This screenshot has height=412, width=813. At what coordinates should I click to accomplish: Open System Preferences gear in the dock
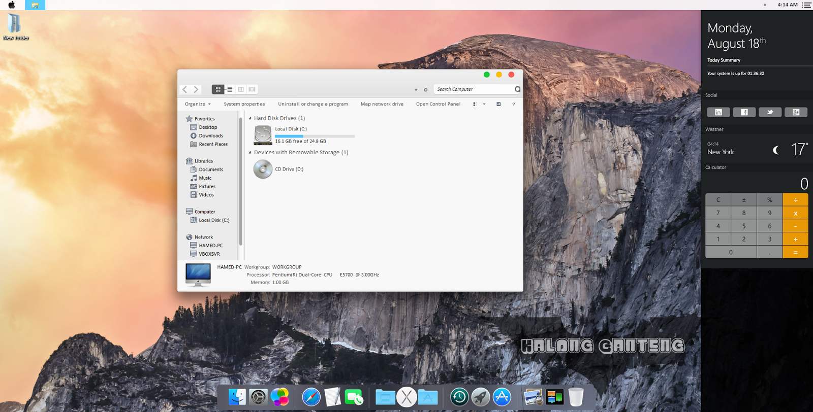[258, 397]
